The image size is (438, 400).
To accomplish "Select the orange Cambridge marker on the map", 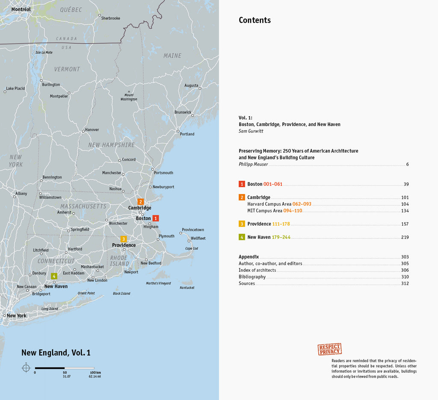I will 140,202.
